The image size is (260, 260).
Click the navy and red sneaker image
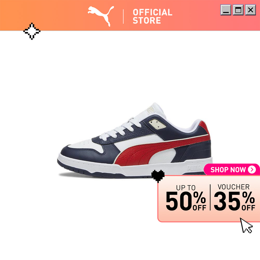point(135,140)
